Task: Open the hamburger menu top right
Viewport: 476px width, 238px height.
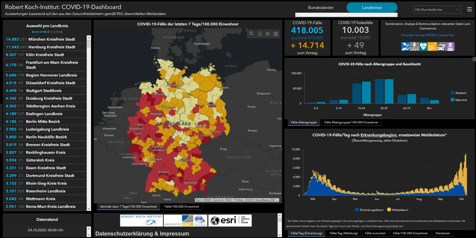Action: click(469, 9)
